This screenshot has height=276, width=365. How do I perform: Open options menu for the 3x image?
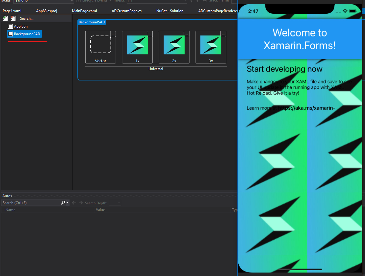tap(223, 34)
